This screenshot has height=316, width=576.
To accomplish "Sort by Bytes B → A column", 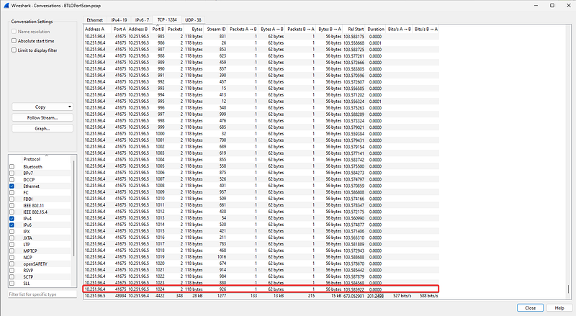I will coord(330,29).
